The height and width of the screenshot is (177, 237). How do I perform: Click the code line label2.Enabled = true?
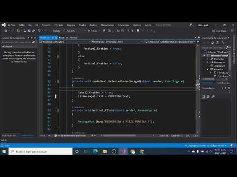(x=95, y=92)
